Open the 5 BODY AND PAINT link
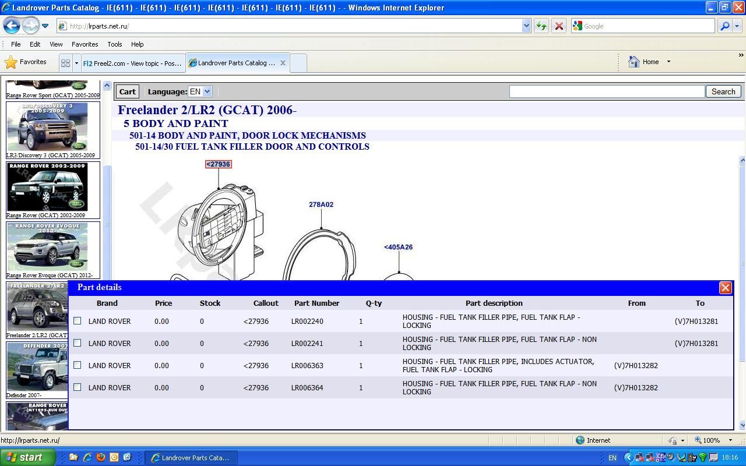The width and height of the screenshot is (746, 466). click(175, 123)
